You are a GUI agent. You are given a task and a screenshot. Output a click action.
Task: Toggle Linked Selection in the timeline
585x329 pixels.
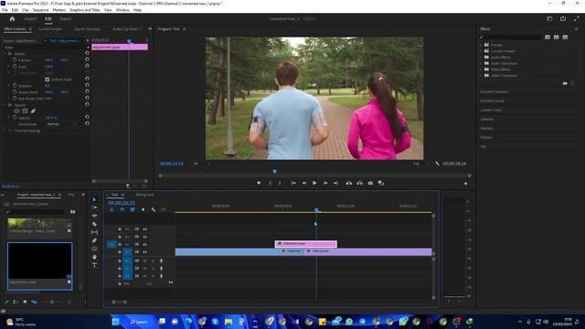click(x=133, y=209)
